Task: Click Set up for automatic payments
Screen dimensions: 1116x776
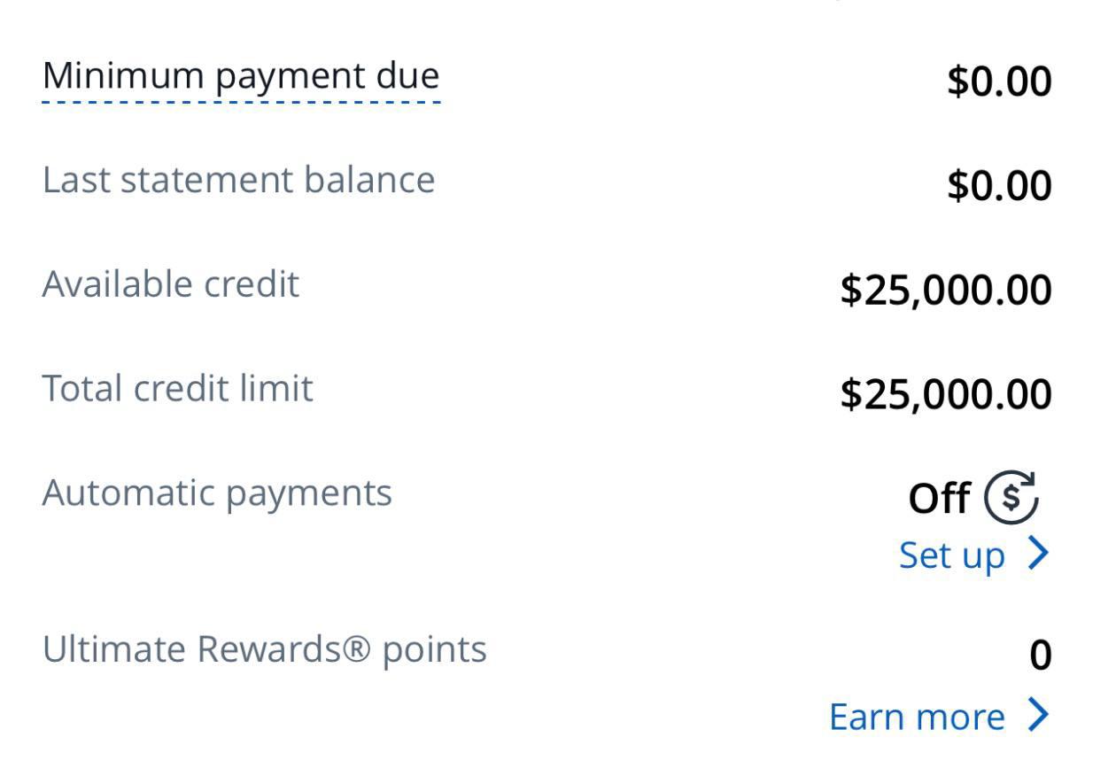Action: tap(952, 555)
